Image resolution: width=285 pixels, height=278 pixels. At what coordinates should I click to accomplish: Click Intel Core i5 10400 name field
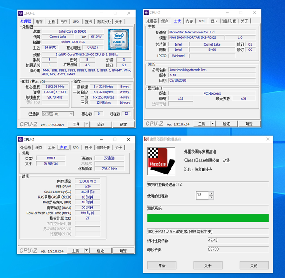tap(73, 31)
